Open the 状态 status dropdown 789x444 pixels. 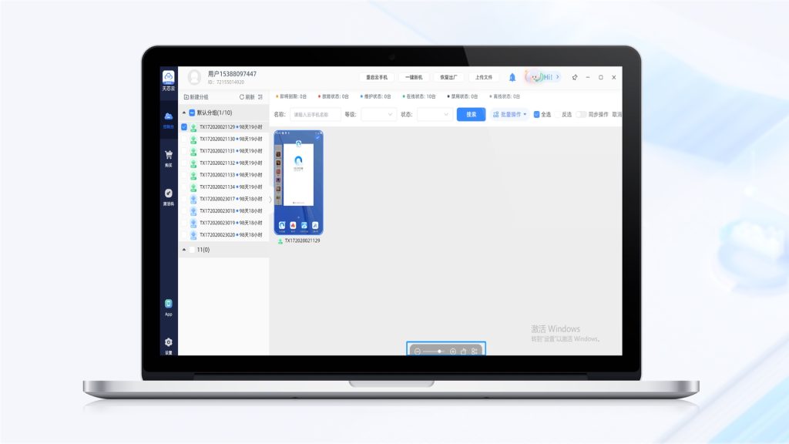point(435,114)
